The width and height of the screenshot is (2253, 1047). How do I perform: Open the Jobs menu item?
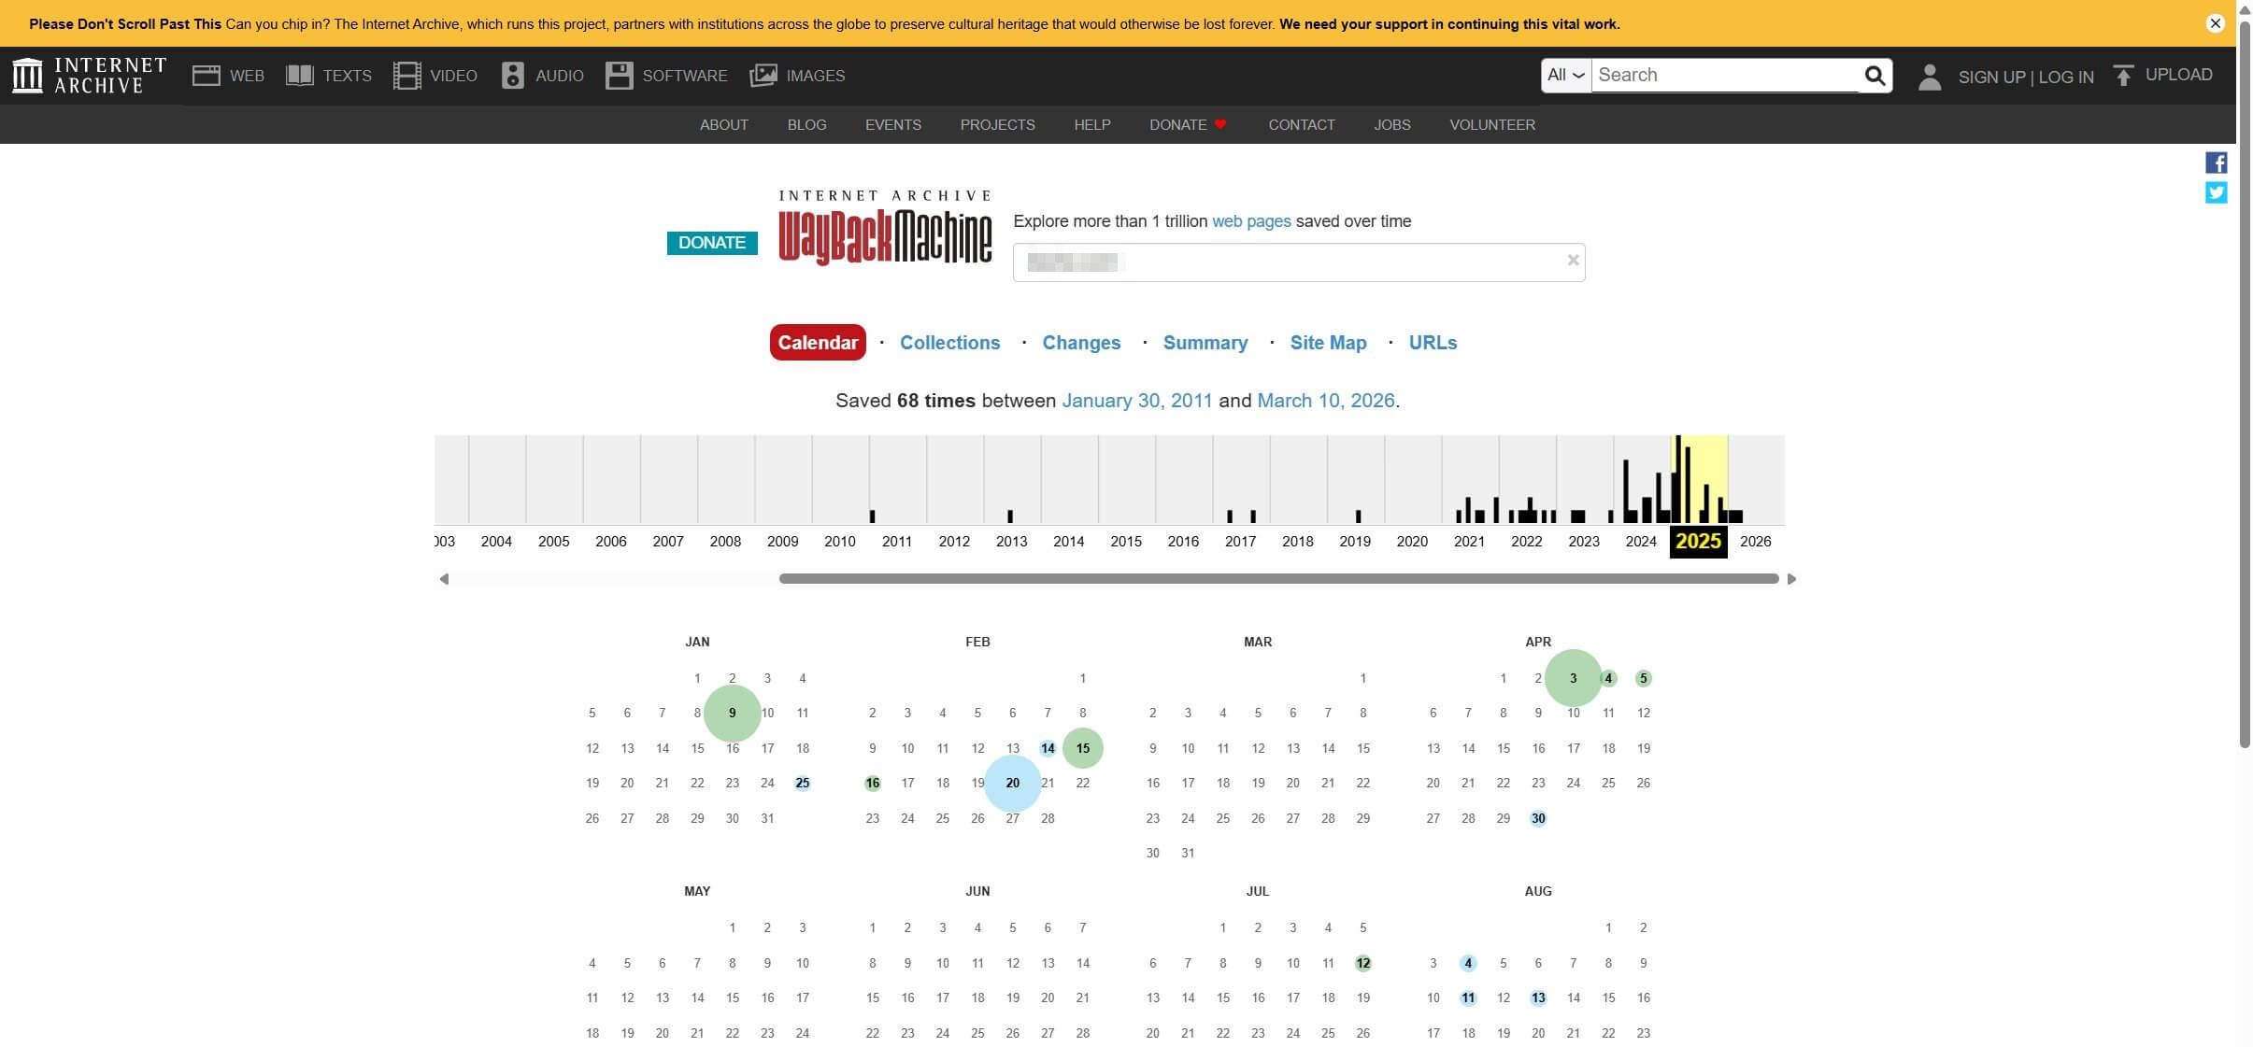pos(1391,125)
